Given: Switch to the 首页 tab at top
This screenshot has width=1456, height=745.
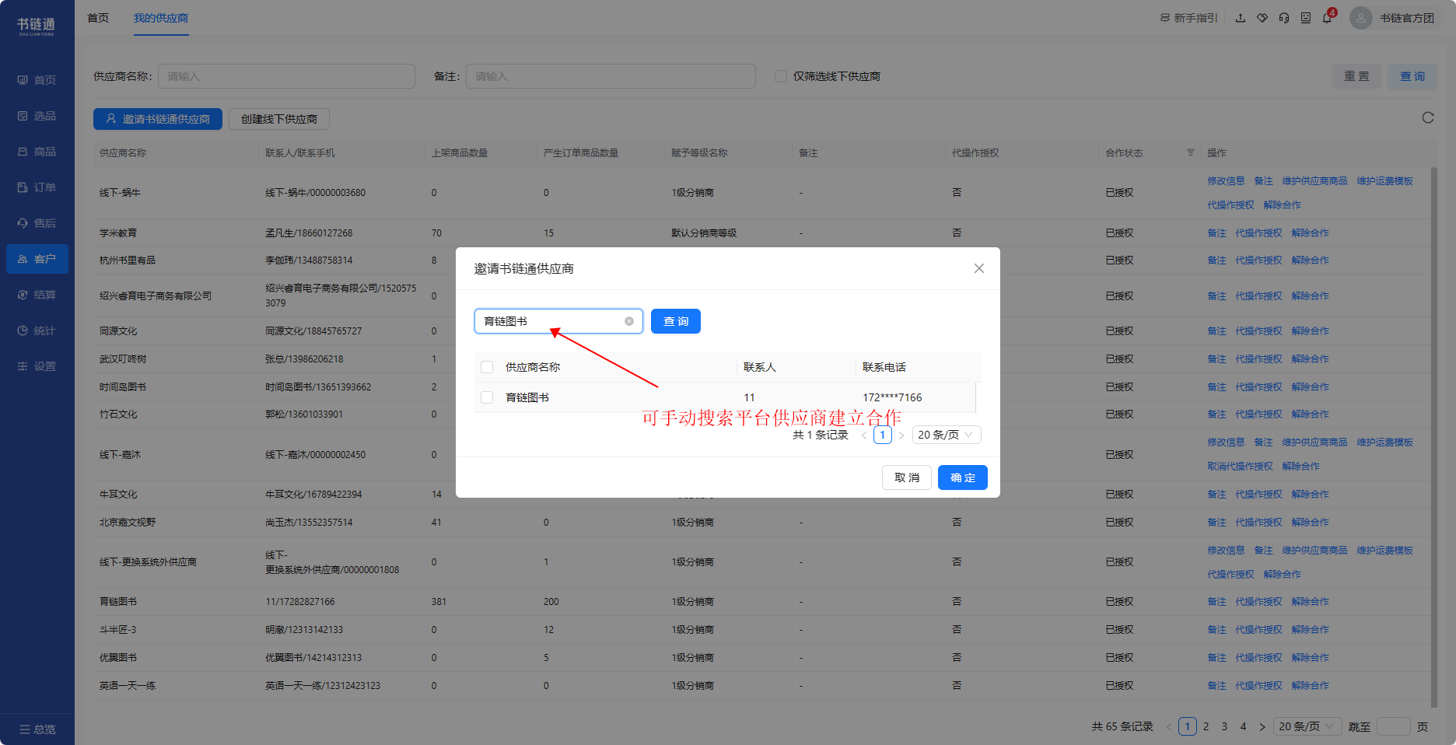Looking at the screenshot, I should [98, 18].
